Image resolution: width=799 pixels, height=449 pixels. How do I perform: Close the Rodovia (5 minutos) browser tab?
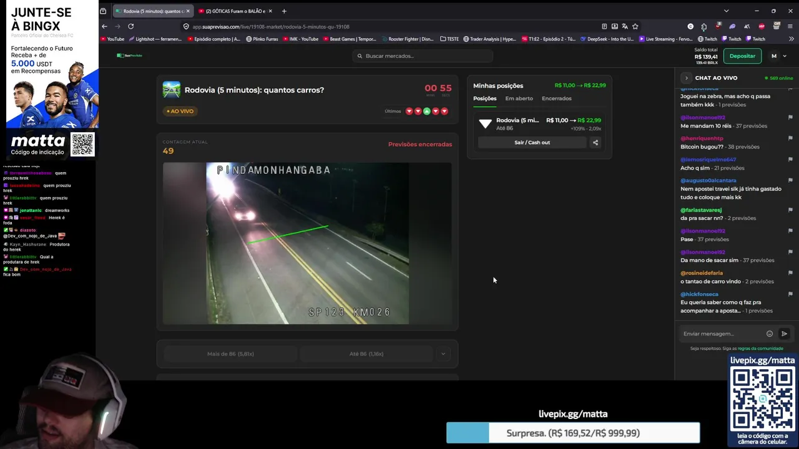point(188,11)
